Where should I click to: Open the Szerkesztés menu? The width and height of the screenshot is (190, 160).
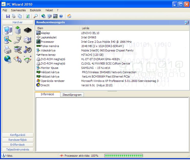(18, 10)
